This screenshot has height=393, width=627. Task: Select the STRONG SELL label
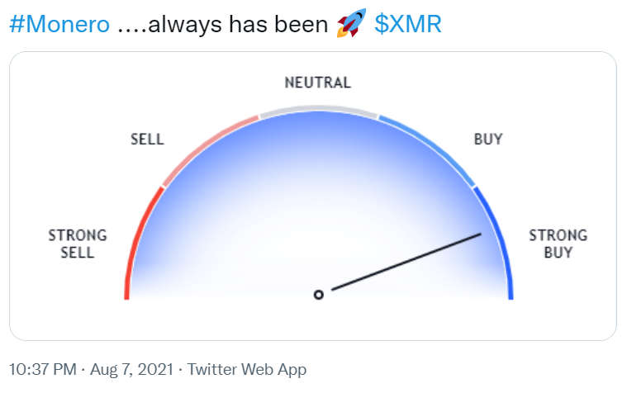(x=78, y=244)
